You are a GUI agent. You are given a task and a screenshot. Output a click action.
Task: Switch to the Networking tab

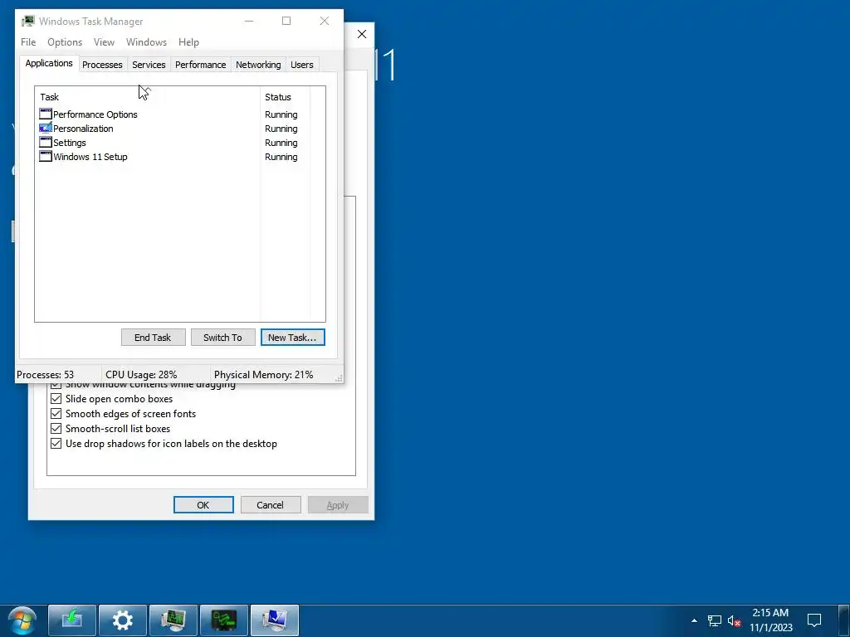(x=258, y=65)
